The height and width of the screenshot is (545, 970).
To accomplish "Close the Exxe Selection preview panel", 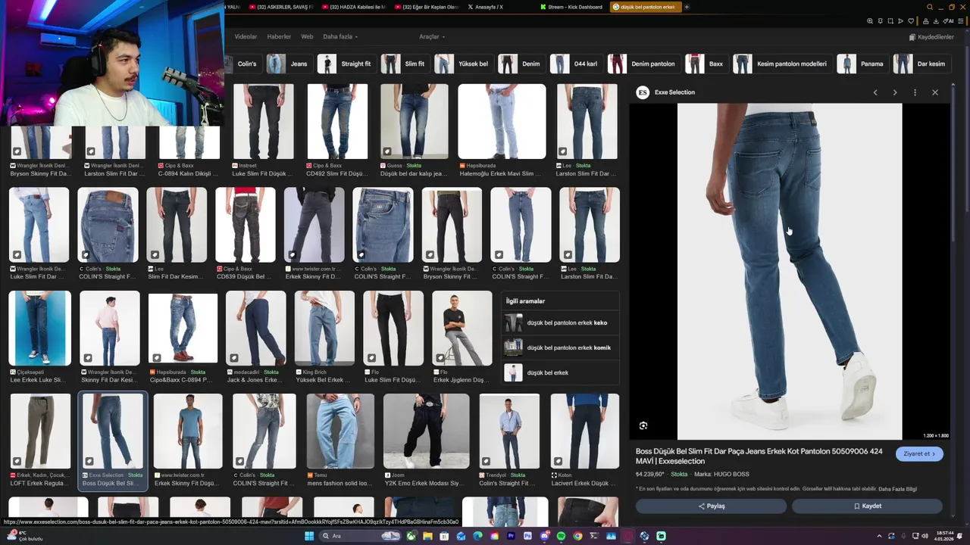I will (x=935, y=92).
